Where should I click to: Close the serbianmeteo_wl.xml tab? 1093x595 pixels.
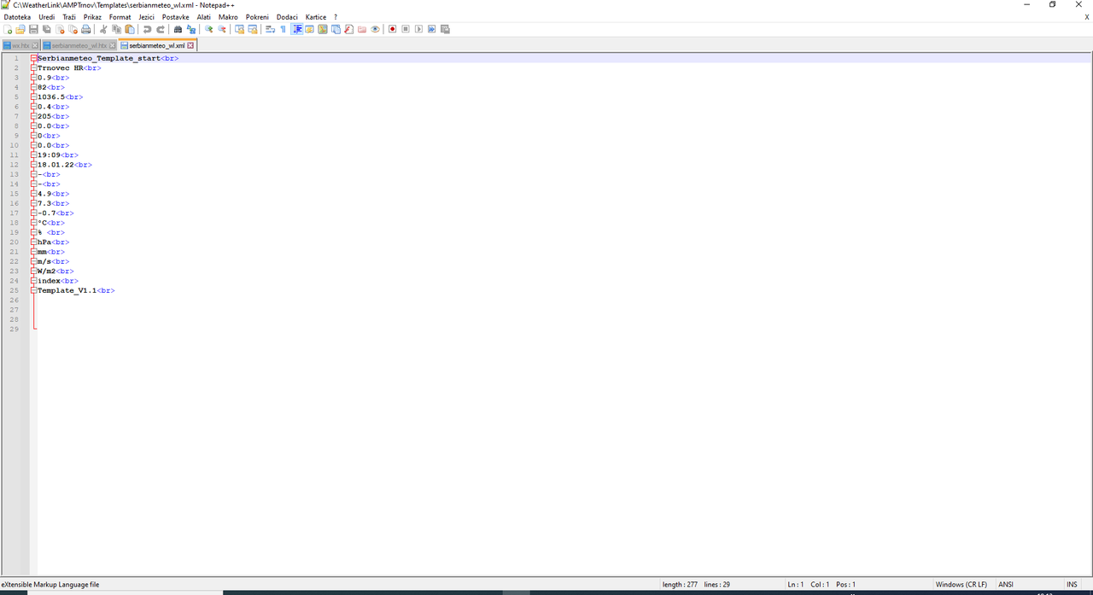pyautogui.click(x=190, y=45)
